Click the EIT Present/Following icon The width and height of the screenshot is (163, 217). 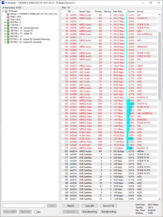point(8,39)
